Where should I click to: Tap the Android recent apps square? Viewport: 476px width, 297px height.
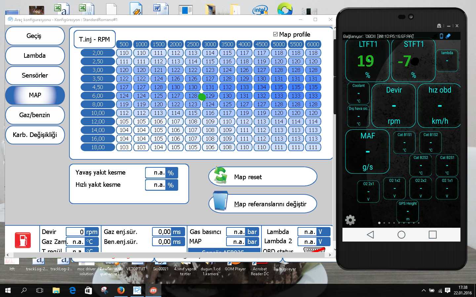(x=432, y=235)
